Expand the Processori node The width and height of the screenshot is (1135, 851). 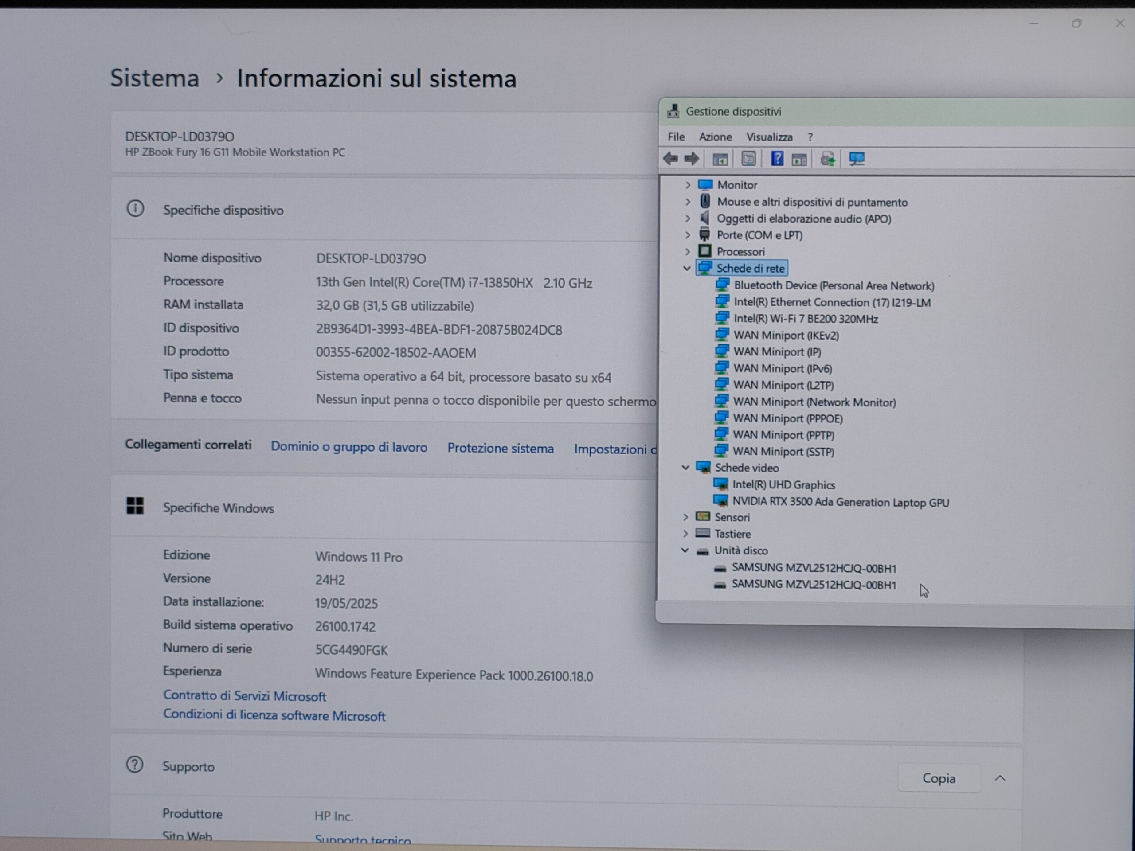[x=688, y=251]
